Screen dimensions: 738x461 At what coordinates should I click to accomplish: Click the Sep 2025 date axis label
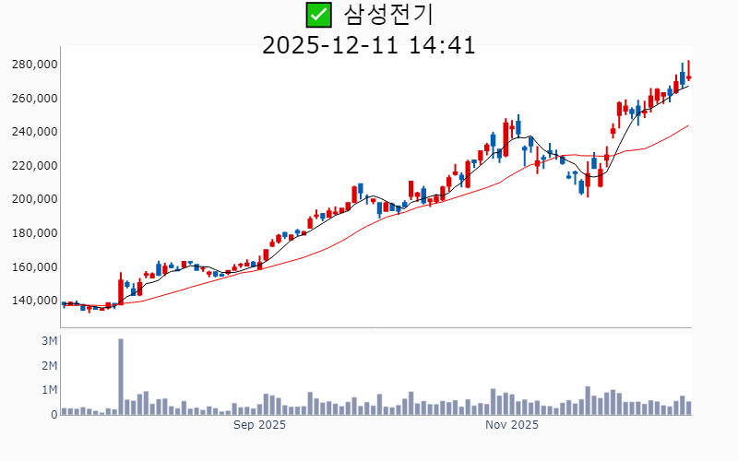(259, 425)
